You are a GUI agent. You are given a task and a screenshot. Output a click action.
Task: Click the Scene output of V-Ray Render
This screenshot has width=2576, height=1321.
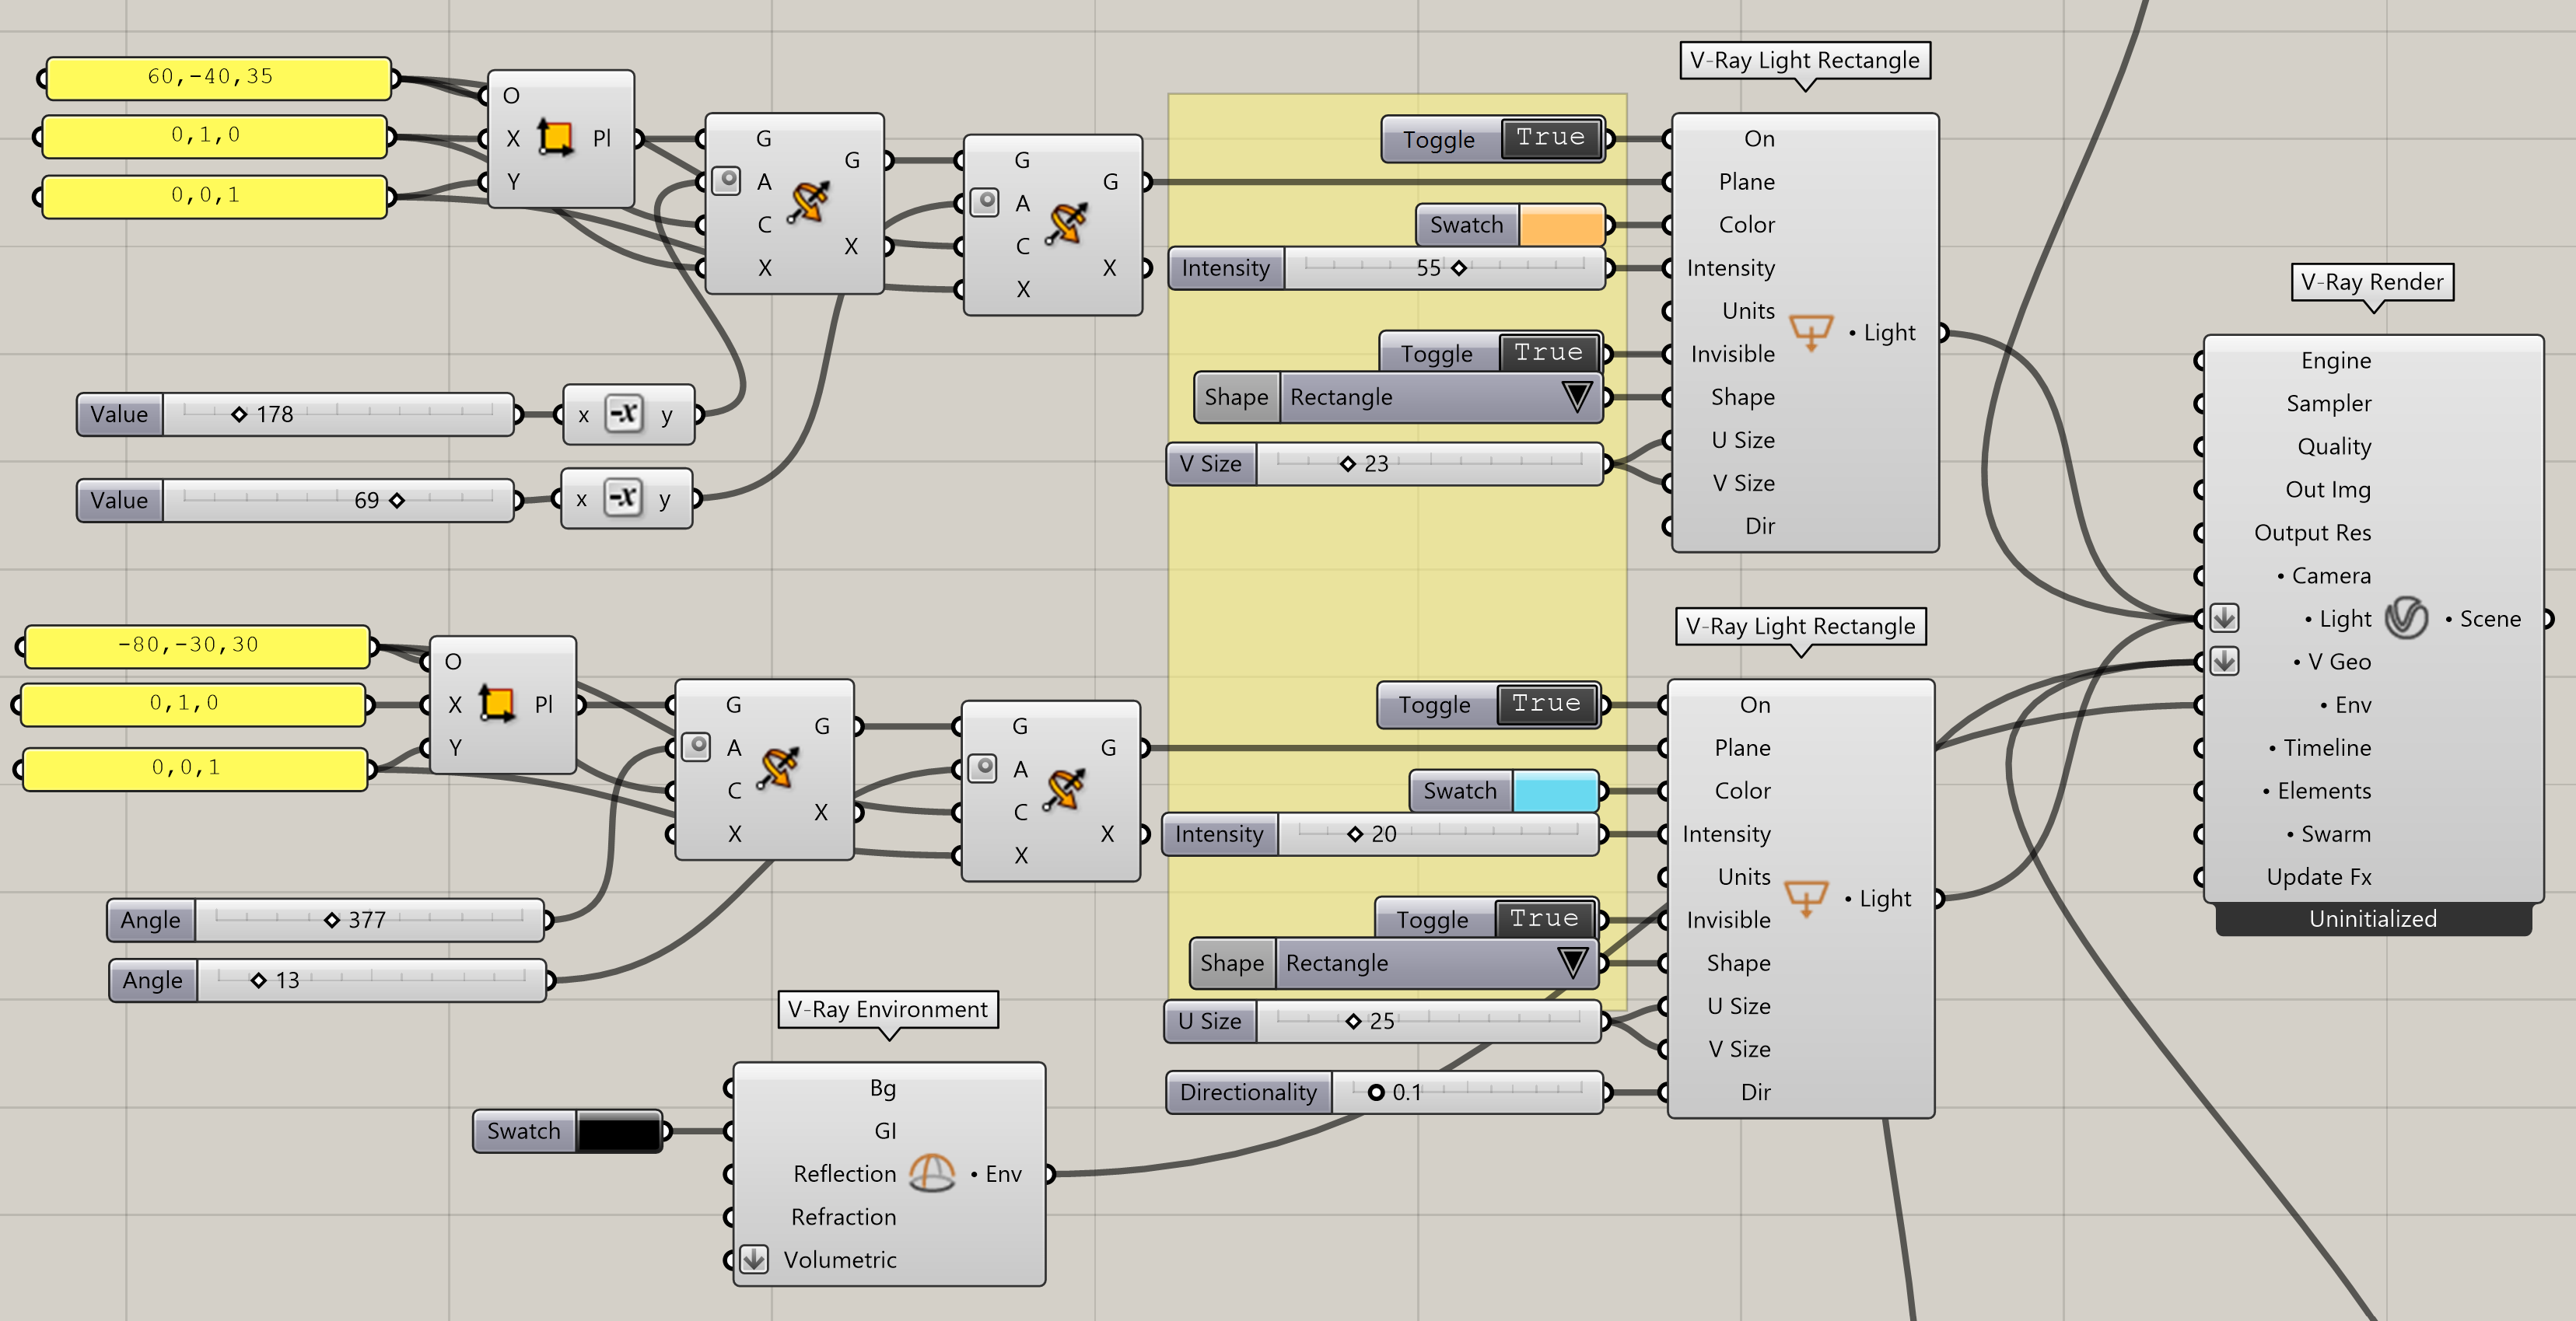tap(2483, 618)
